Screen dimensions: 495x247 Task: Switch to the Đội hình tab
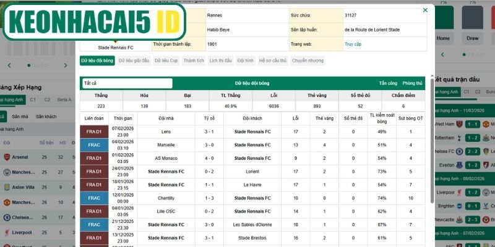click(x=246, y=61)
